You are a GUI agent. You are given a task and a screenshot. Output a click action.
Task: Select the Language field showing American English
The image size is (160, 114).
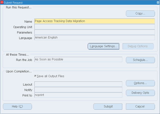95,38
